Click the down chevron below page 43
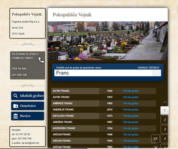The width and height of the screenshot is (178, 149). (156, 147)
